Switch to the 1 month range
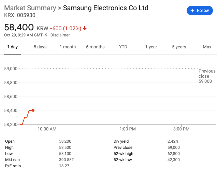217x171 pixels. (68, 47)
